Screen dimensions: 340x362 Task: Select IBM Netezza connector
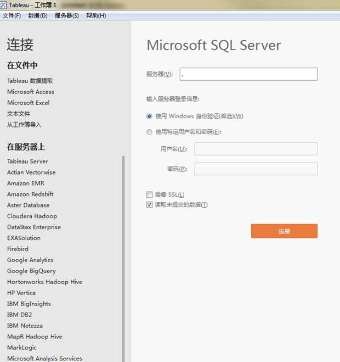click(x=25, y=326)
